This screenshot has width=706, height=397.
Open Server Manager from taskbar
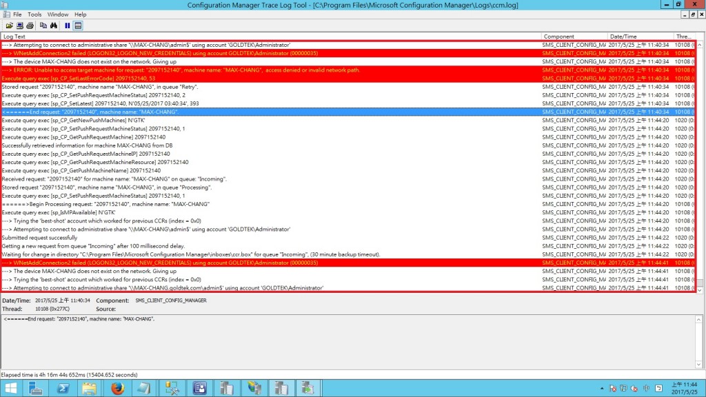[x=35, y=388]
